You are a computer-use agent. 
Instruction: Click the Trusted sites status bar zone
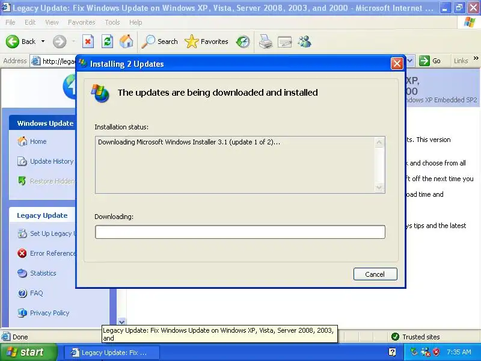415,337
